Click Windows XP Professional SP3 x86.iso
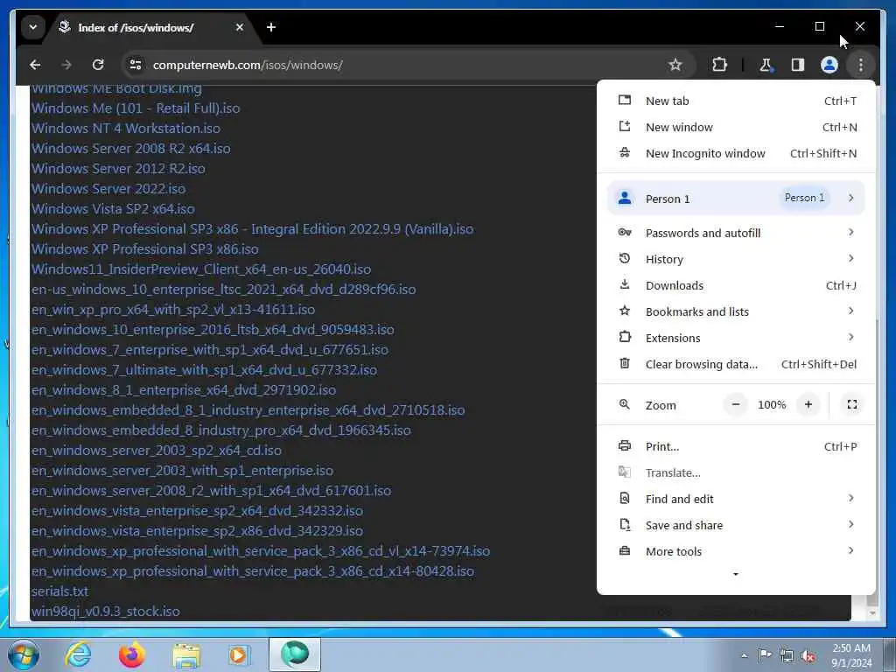Image resolution: width=896 pixels, height=672 pixels. (x=145, y=249)
